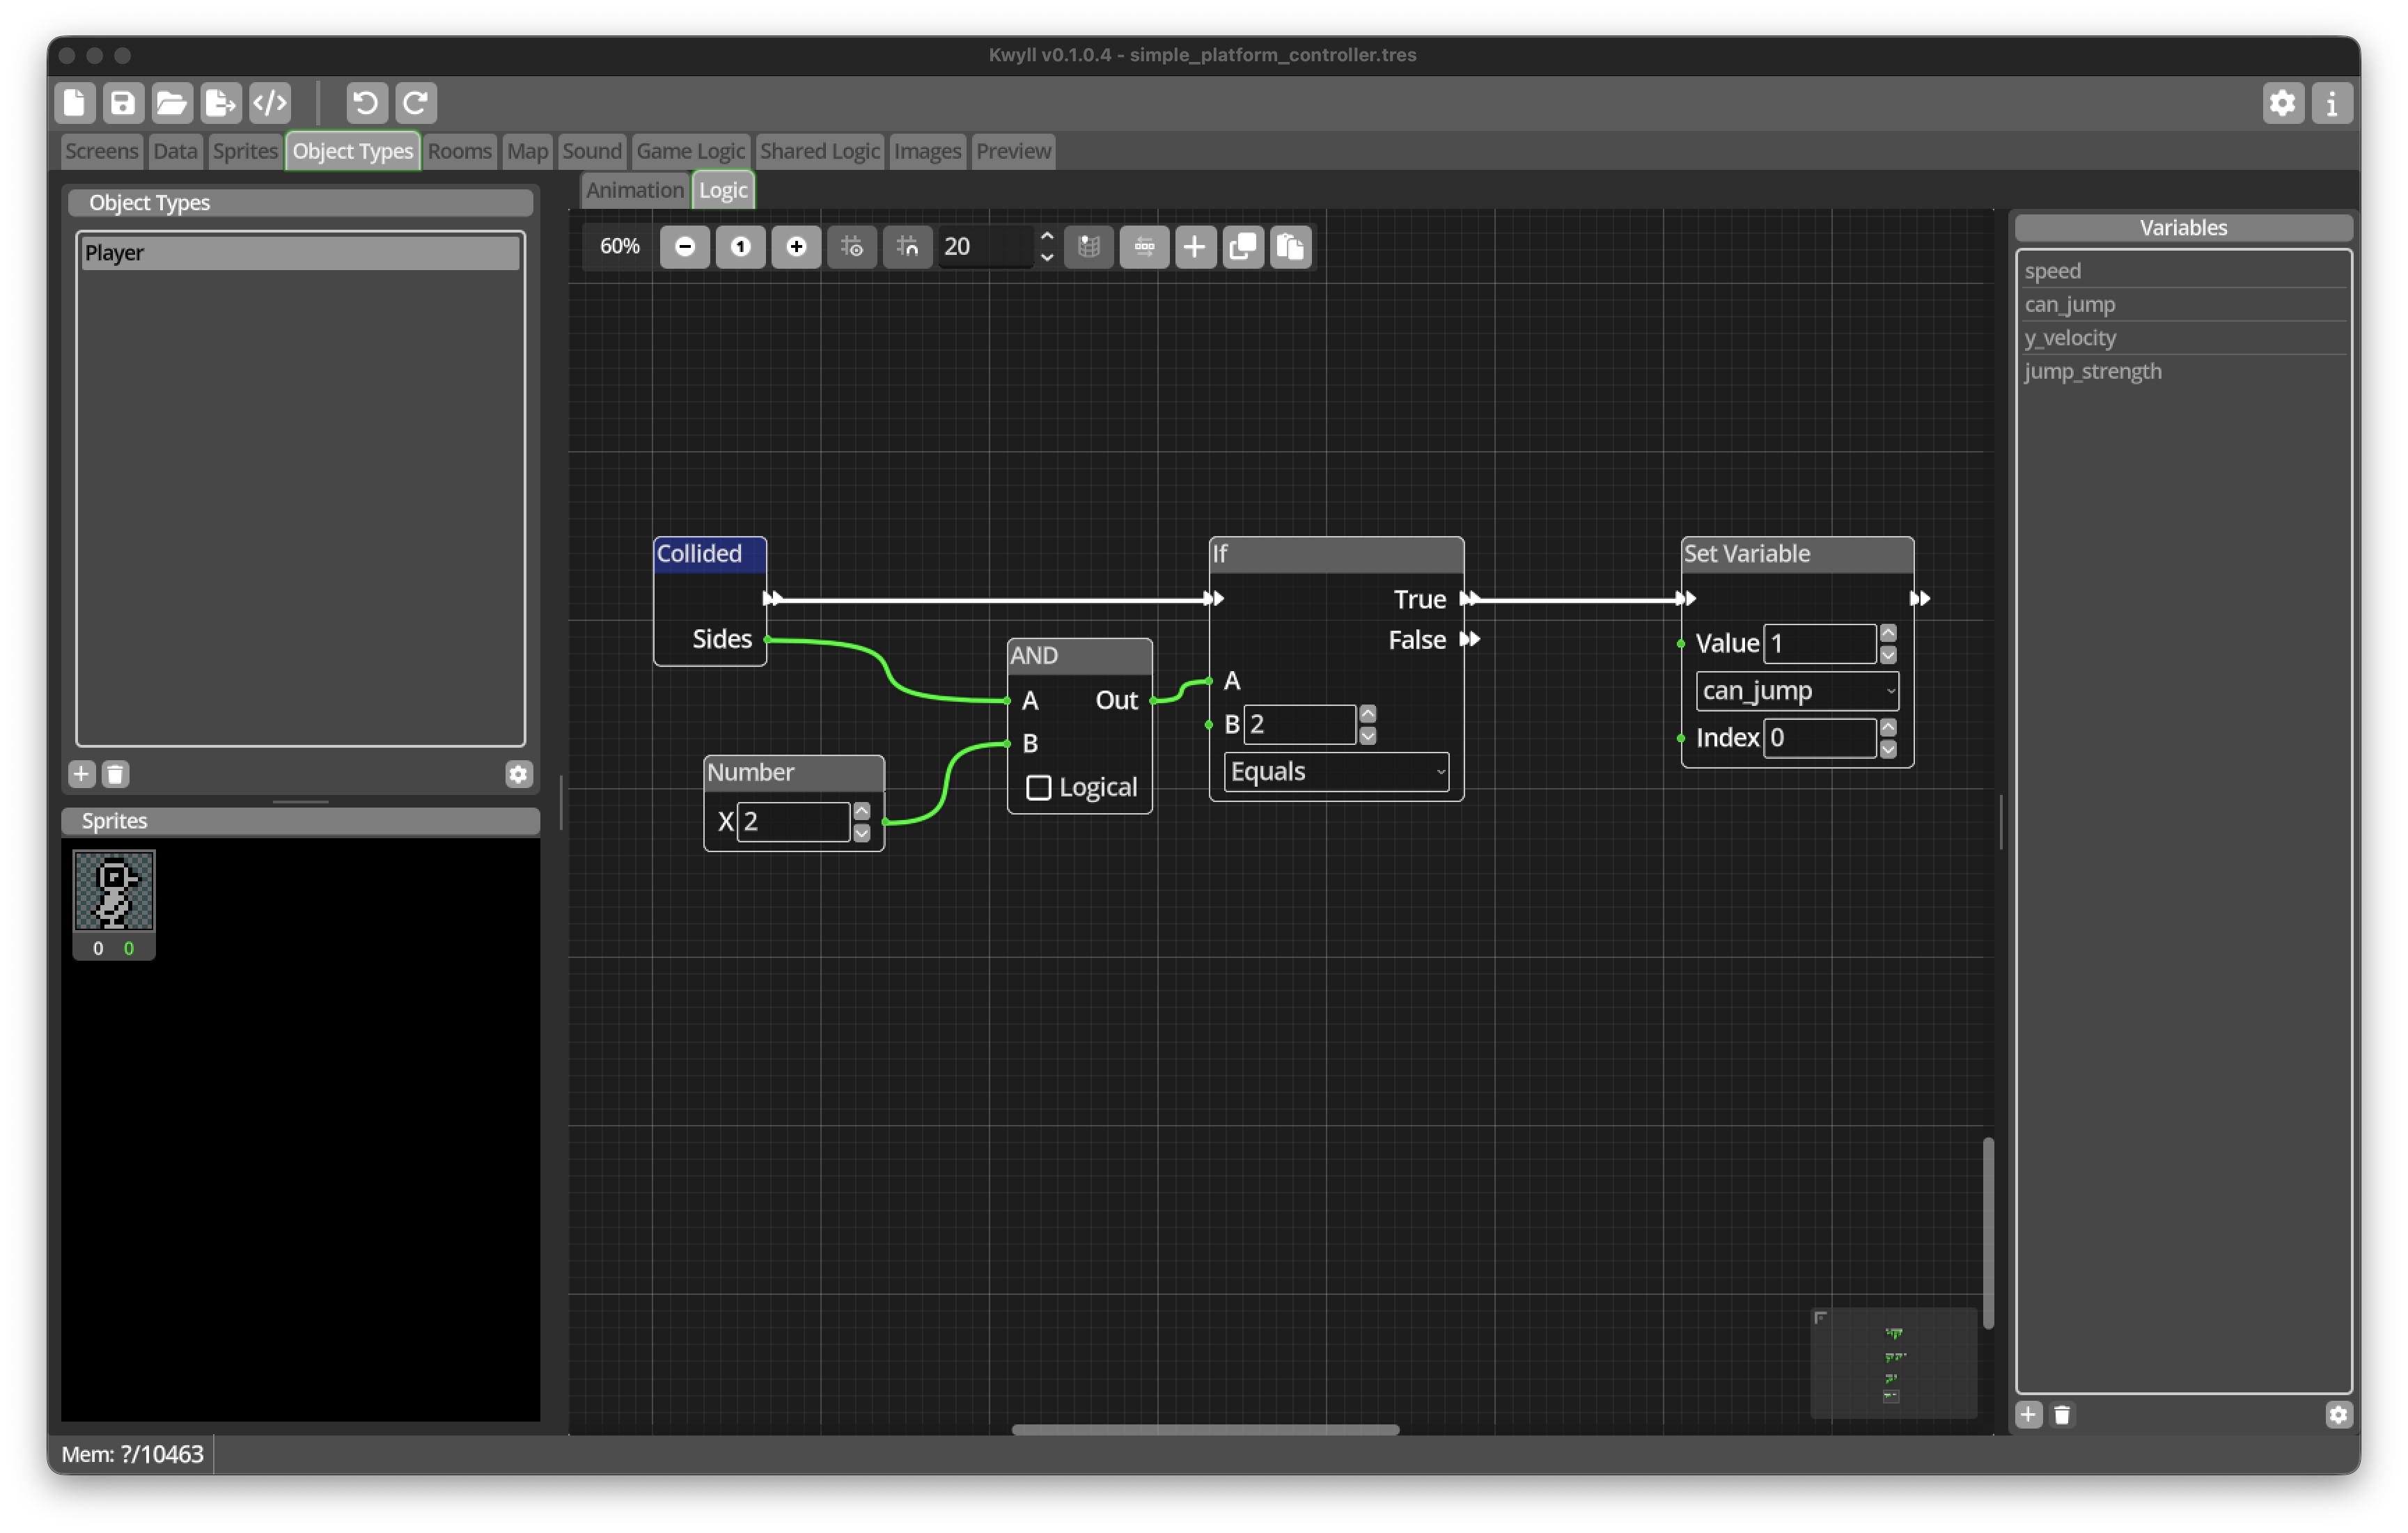2408x1533 pixels.
Task: Toggle grid snapping in graph editor
Action: click(x=908, y=246)
